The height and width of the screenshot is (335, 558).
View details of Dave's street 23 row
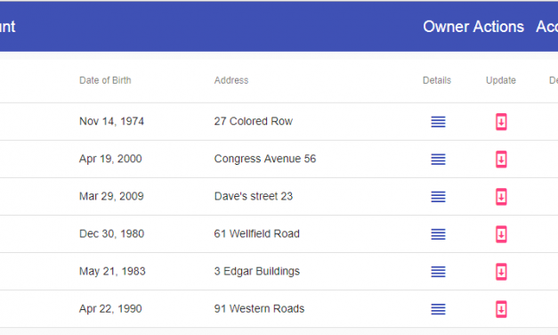[438, 196]
